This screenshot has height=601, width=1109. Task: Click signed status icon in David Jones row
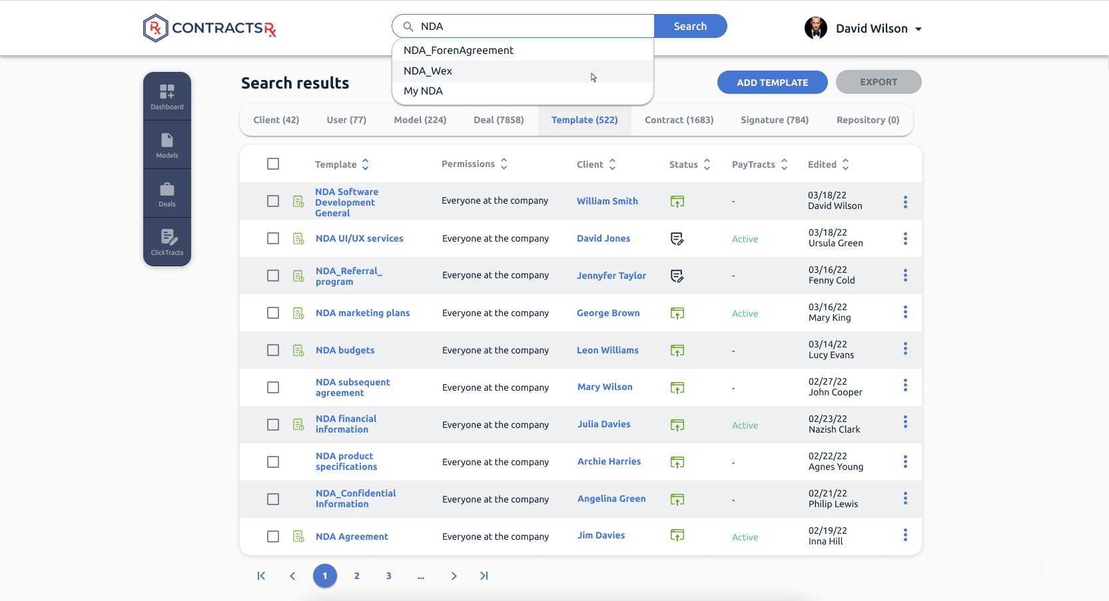[x=677, y=238]
